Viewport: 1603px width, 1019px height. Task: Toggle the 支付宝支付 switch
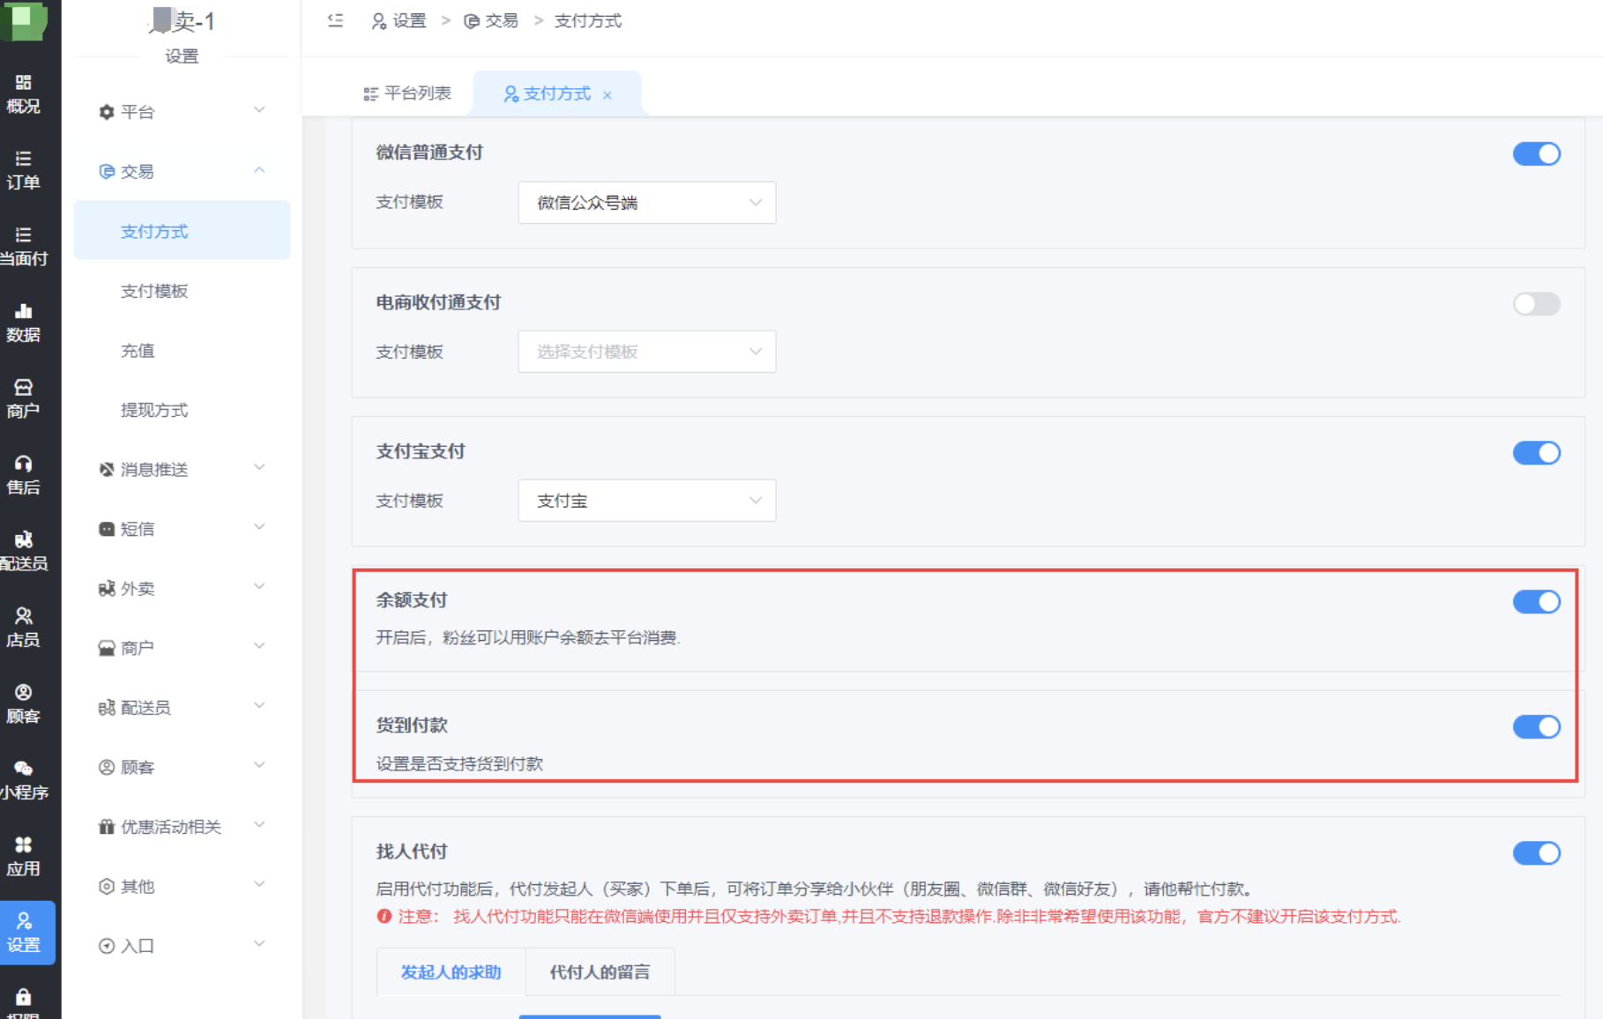pos(1537,453)
